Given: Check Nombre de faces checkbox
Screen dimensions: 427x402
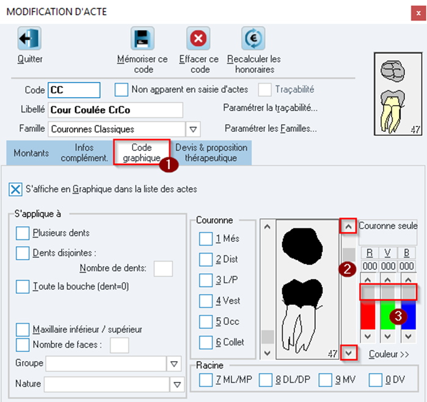Looking at the screenshot, I should (x=23, y=345).
